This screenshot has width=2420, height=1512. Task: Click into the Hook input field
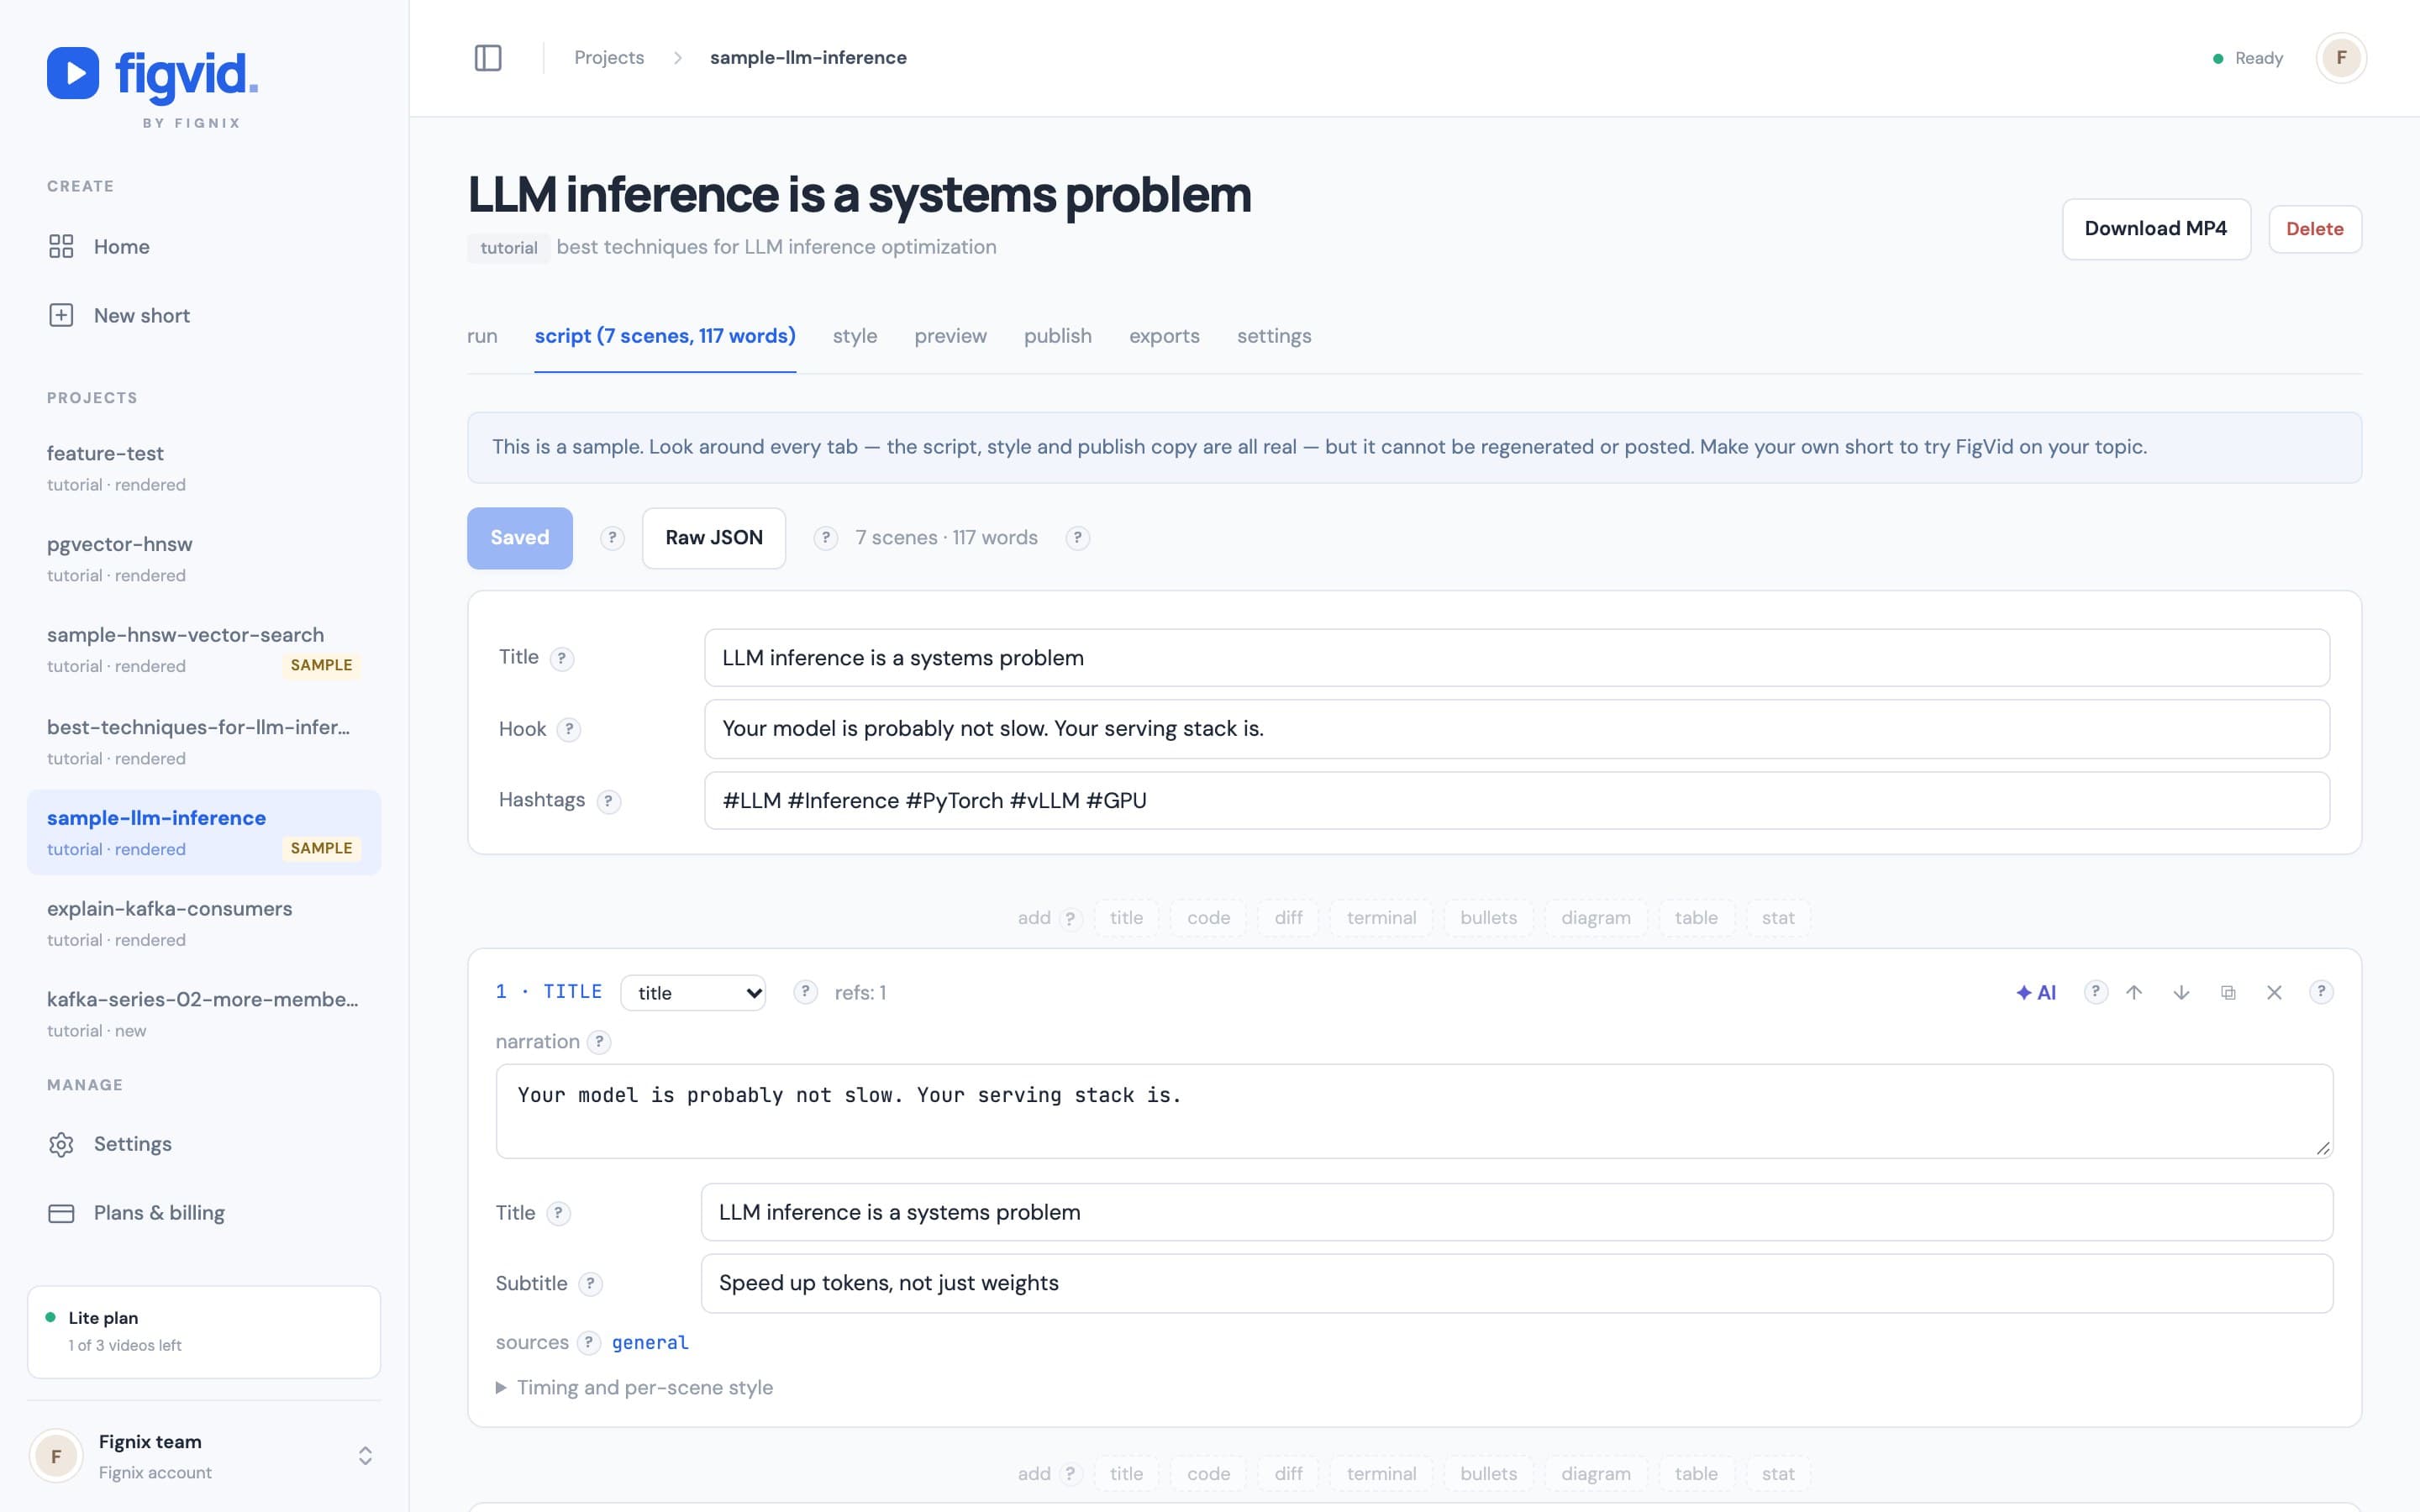pyautogui.click(x=1517, y=729)
